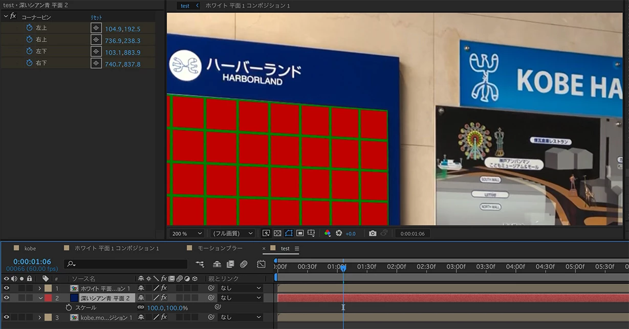629x329 pixels.
Task: Click the test breadcrumb in composition viewer
Action: pos(185,6)
